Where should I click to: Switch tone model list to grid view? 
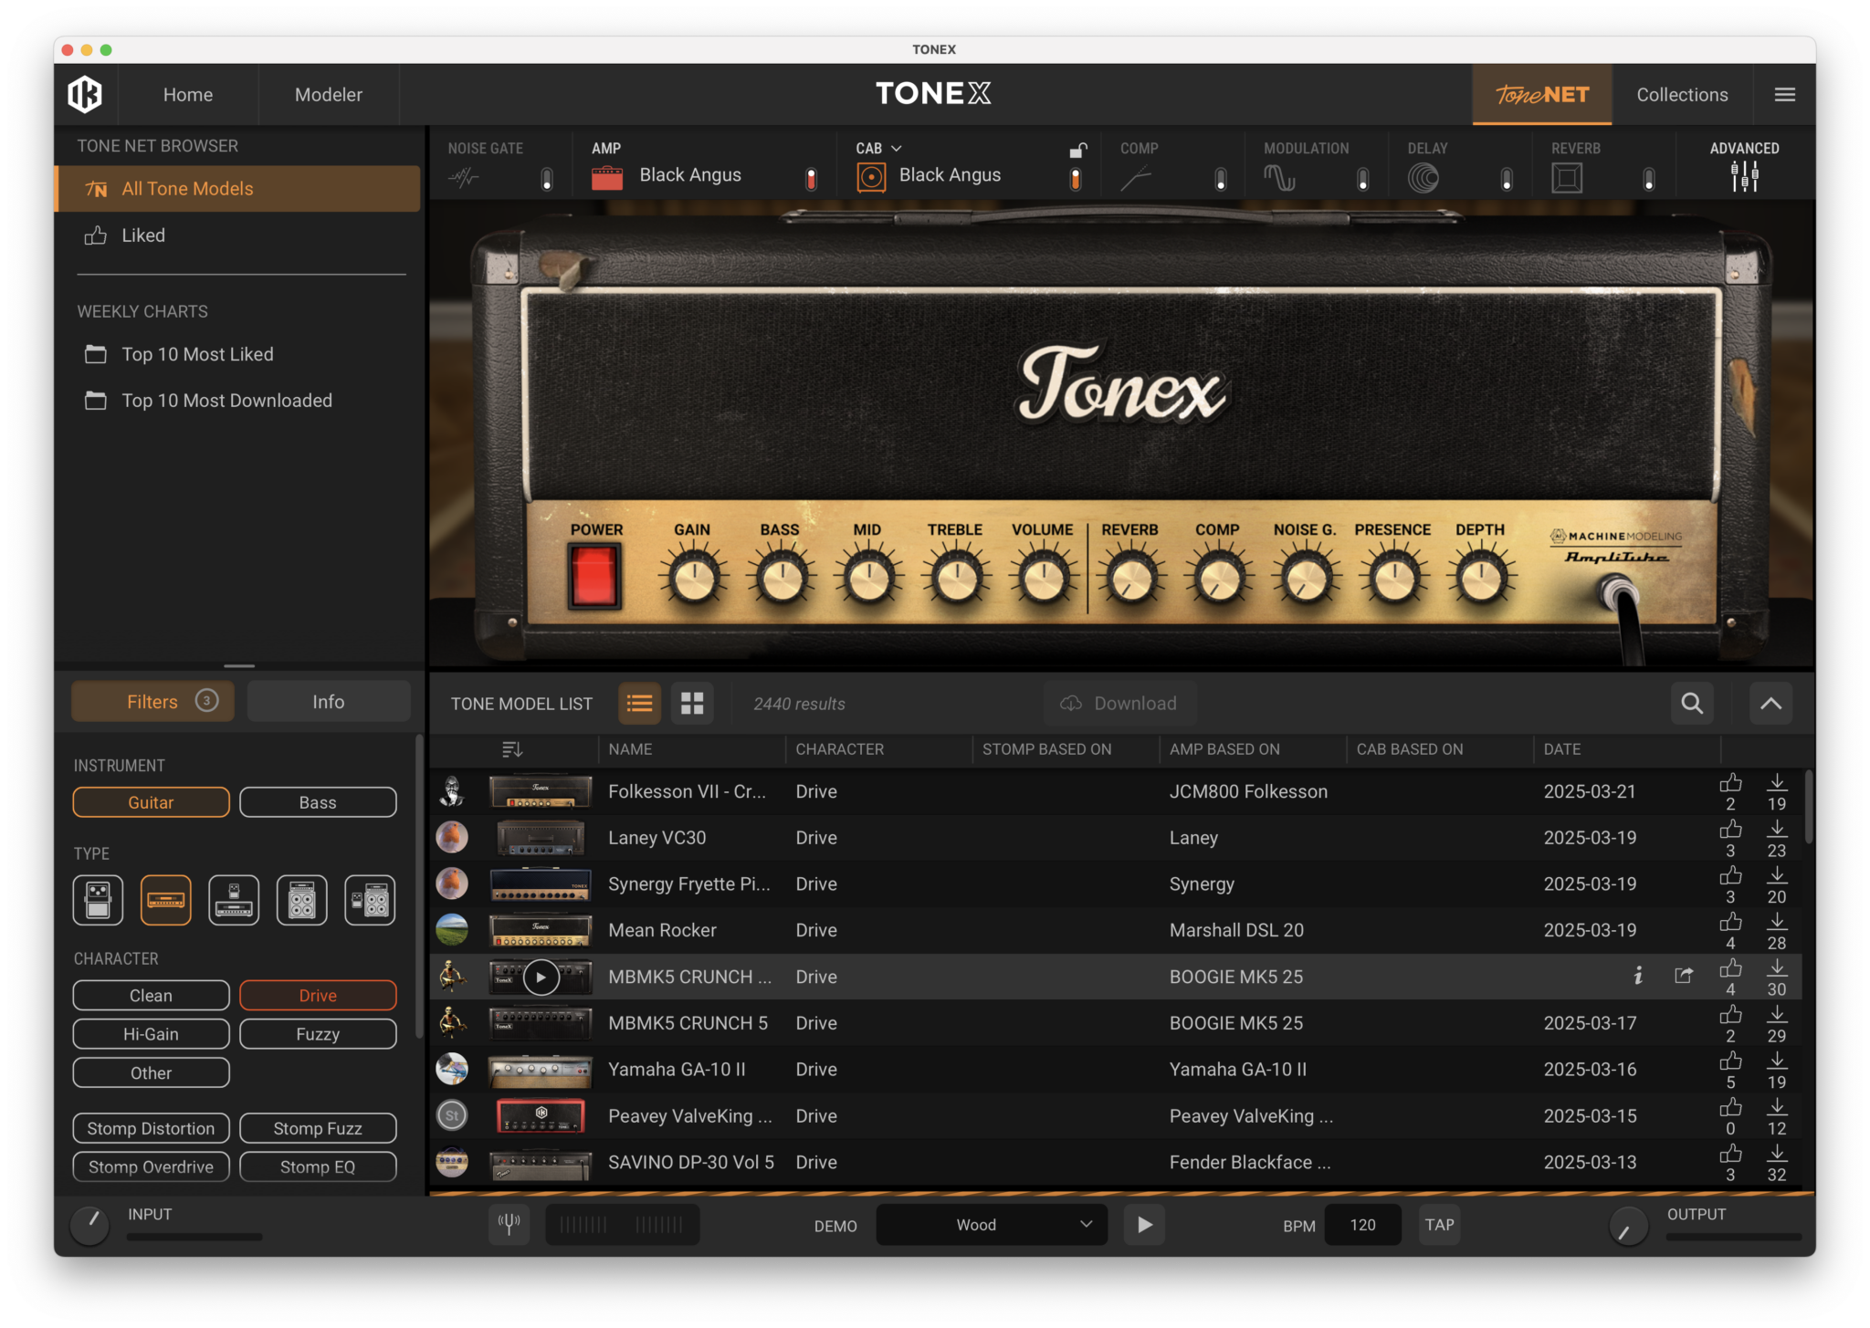pos(692,703)
